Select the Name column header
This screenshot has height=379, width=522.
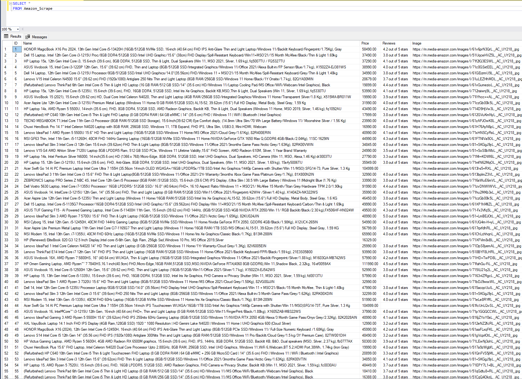pos(191,43)
